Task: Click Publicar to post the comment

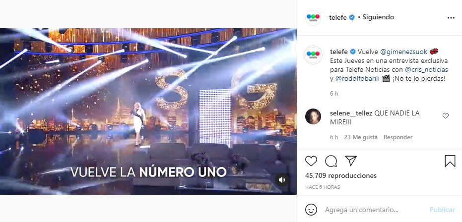Action: point(442,210)
